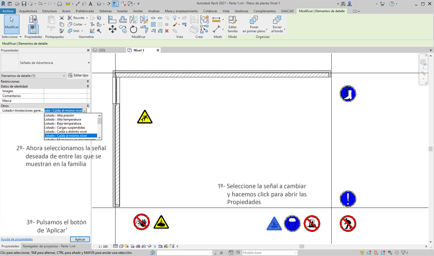Switch to Navegador de proyectos tab
The width and height of the screenshot is (434, 256).
coord(46,246)
